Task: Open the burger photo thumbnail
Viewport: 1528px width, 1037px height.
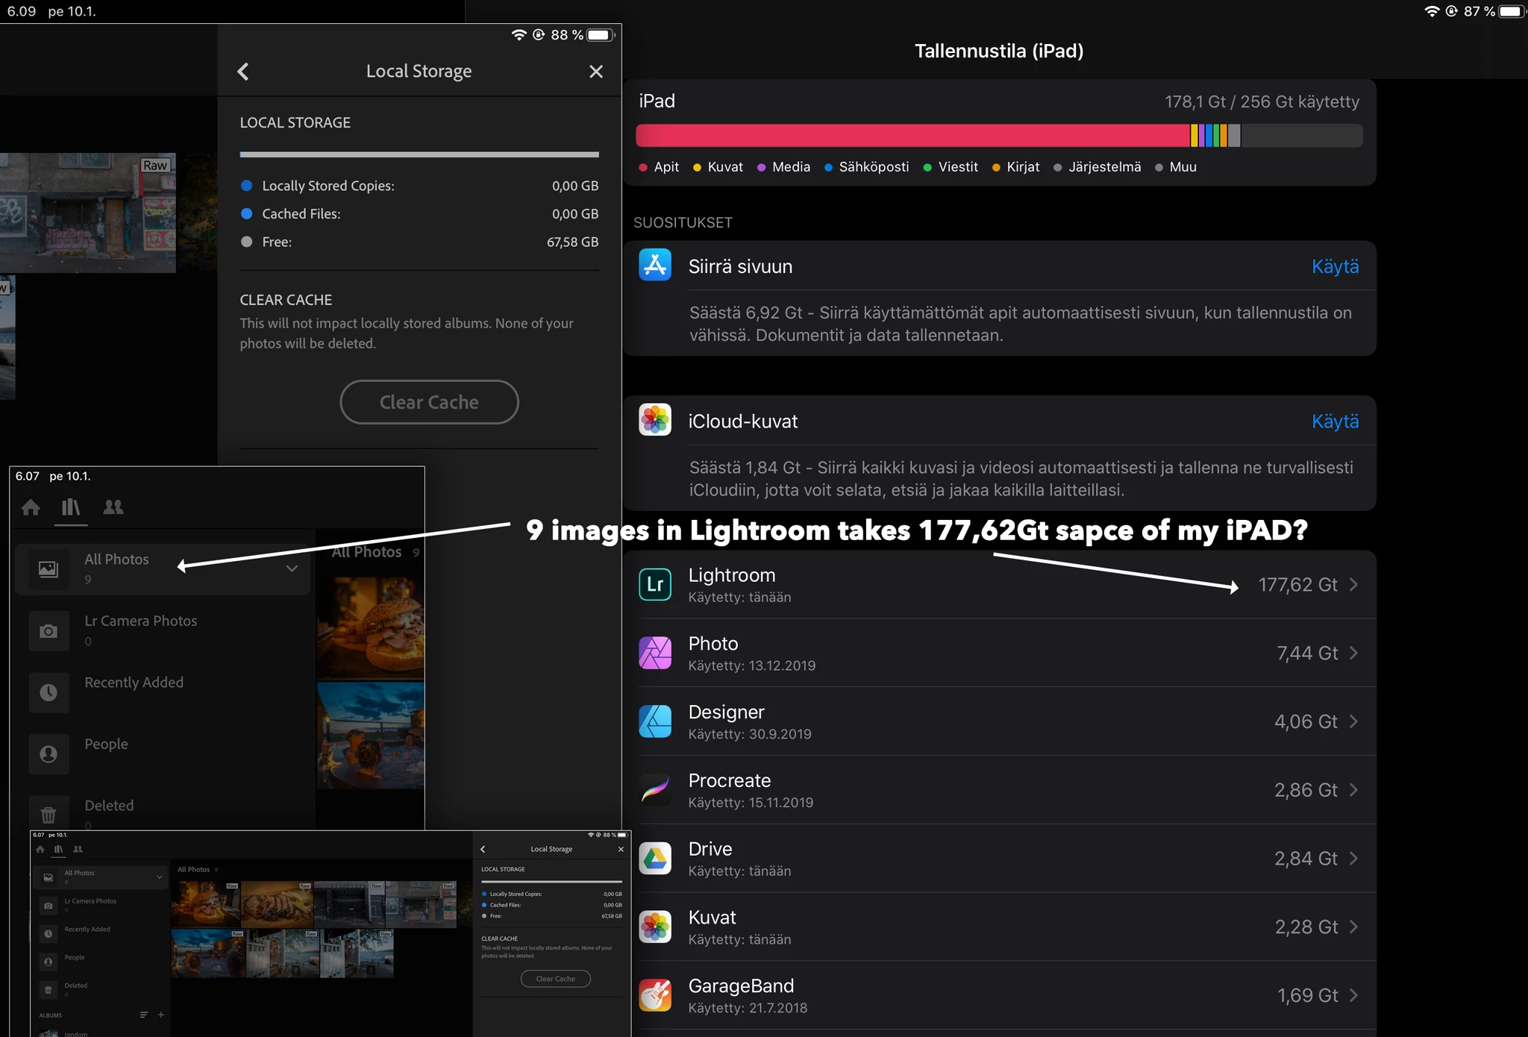Action: point(371,627)
